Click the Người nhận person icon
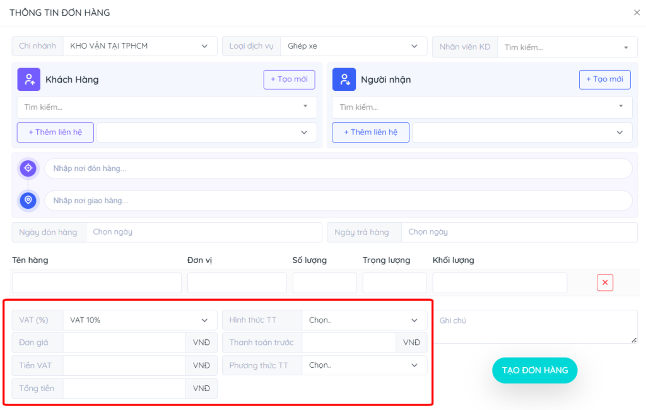This screenshot has width=646, height=410. pyautogui.click(x=344, y=79)
